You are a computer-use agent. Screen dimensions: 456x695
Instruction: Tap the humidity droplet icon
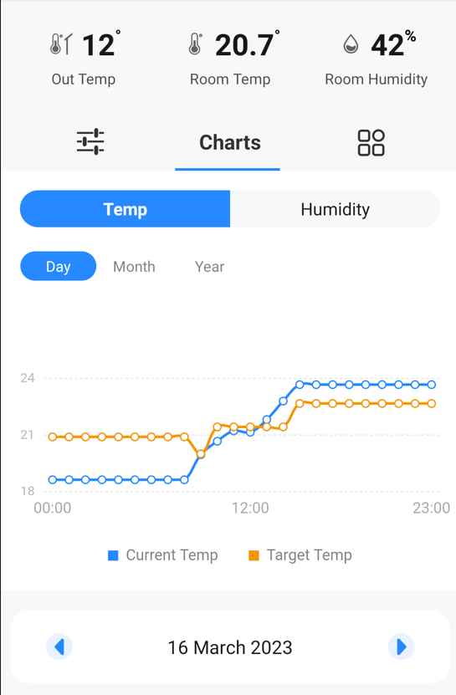(351, 44)
